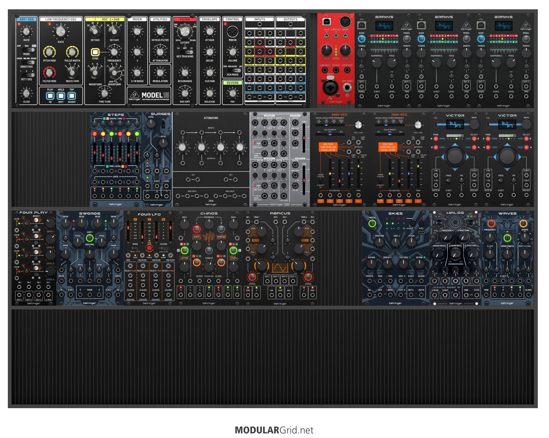Open the MODULARGrid.net link
Screen dimensions: 549x438
coord(274,430)
